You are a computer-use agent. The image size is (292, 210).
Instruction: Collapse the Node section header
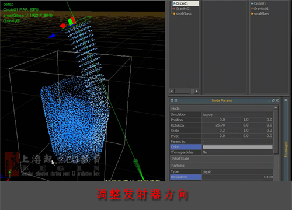tap(221, 108)
